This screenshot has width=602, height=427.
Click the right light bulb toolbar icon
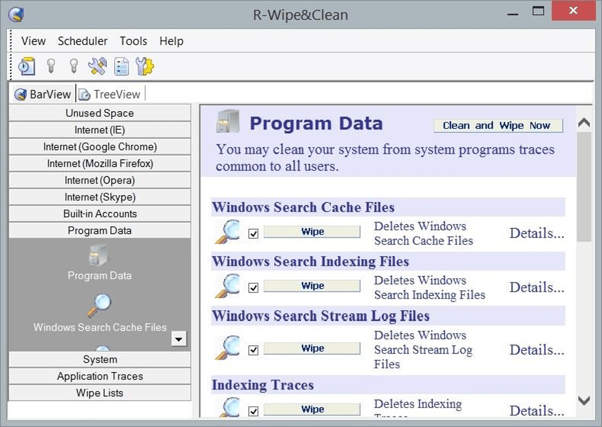point(73,66)
